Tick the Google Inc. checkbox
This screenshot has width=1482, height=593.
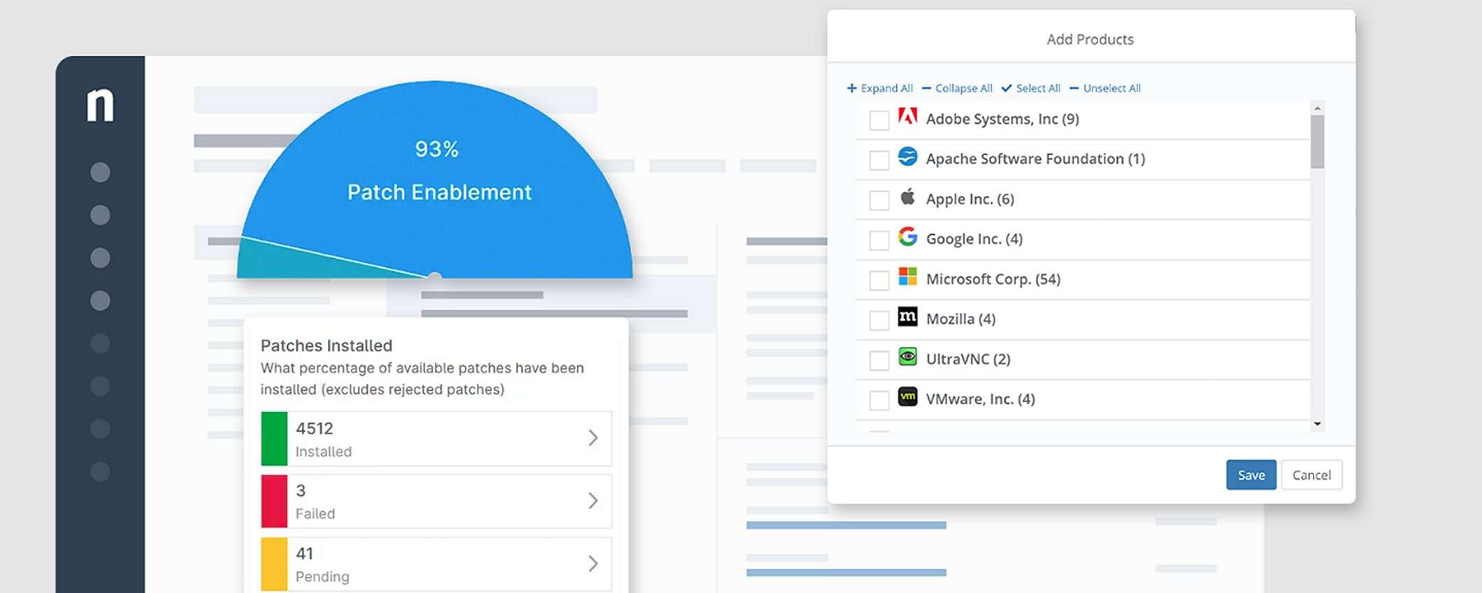click(879, 240)
